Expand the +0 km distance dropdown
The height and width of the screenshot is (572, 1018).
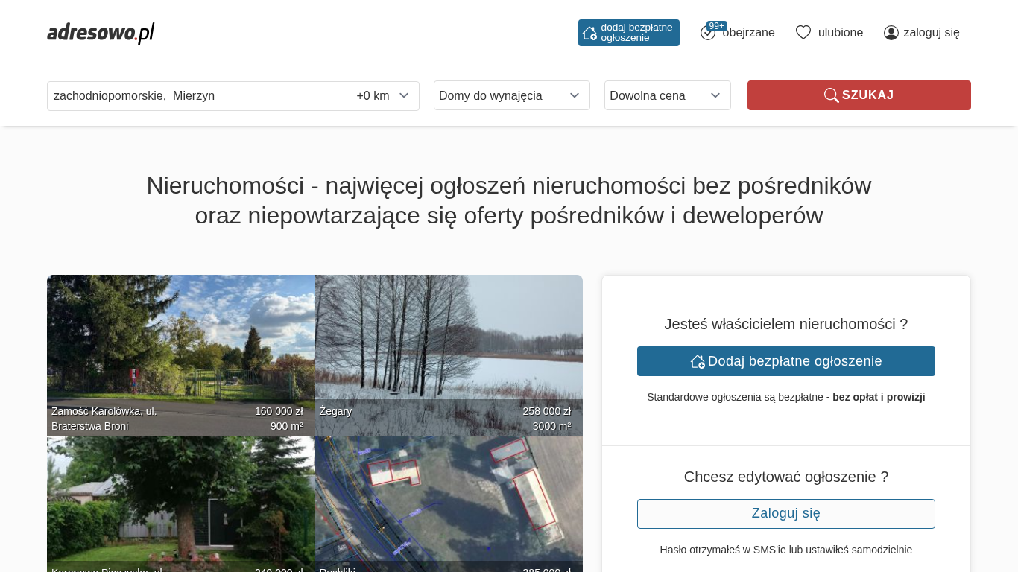(x=383, y=96)
